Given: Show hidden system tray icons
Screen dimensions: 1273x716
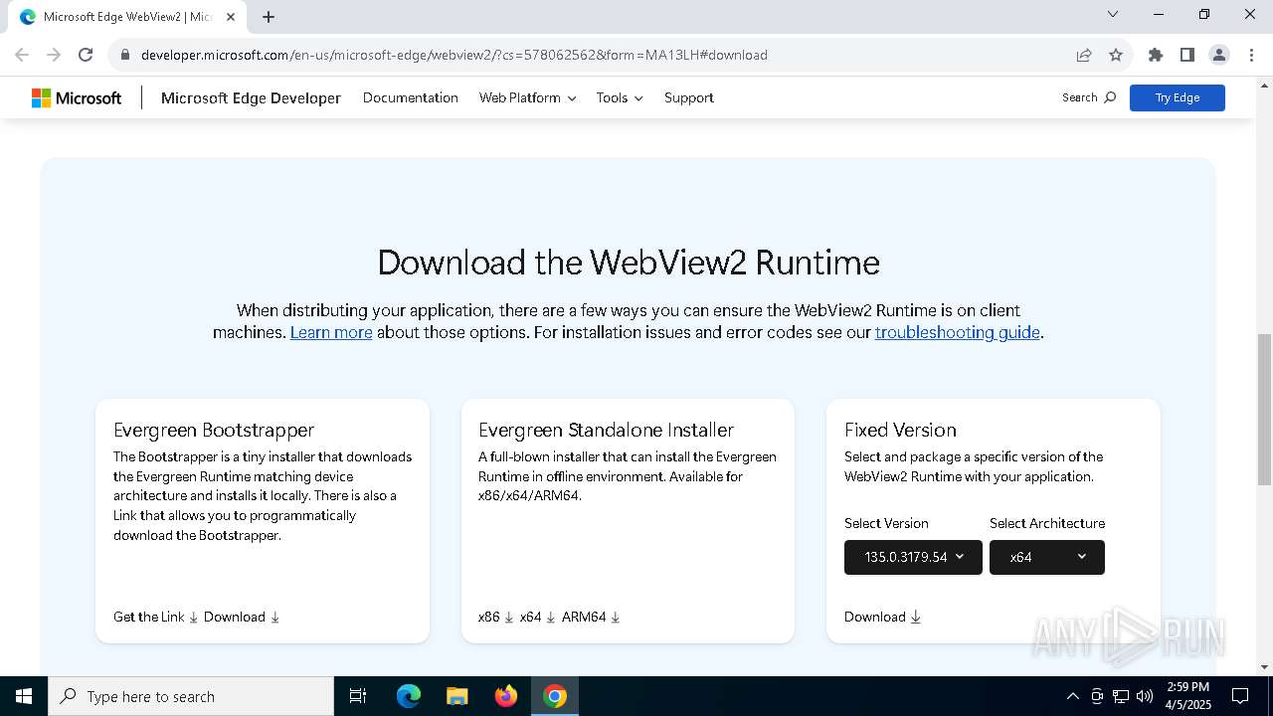Looking at the screenshot, I should click(x=1072, y=696).
